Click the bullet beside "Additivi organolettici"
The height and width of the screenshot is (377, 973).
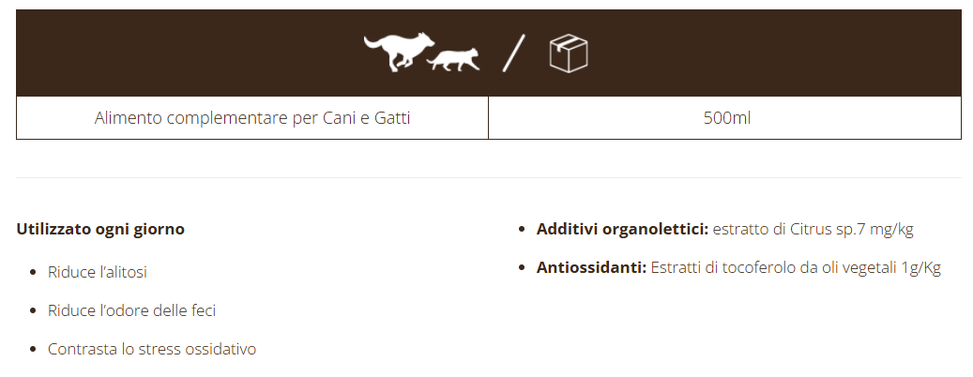point(523,229)
